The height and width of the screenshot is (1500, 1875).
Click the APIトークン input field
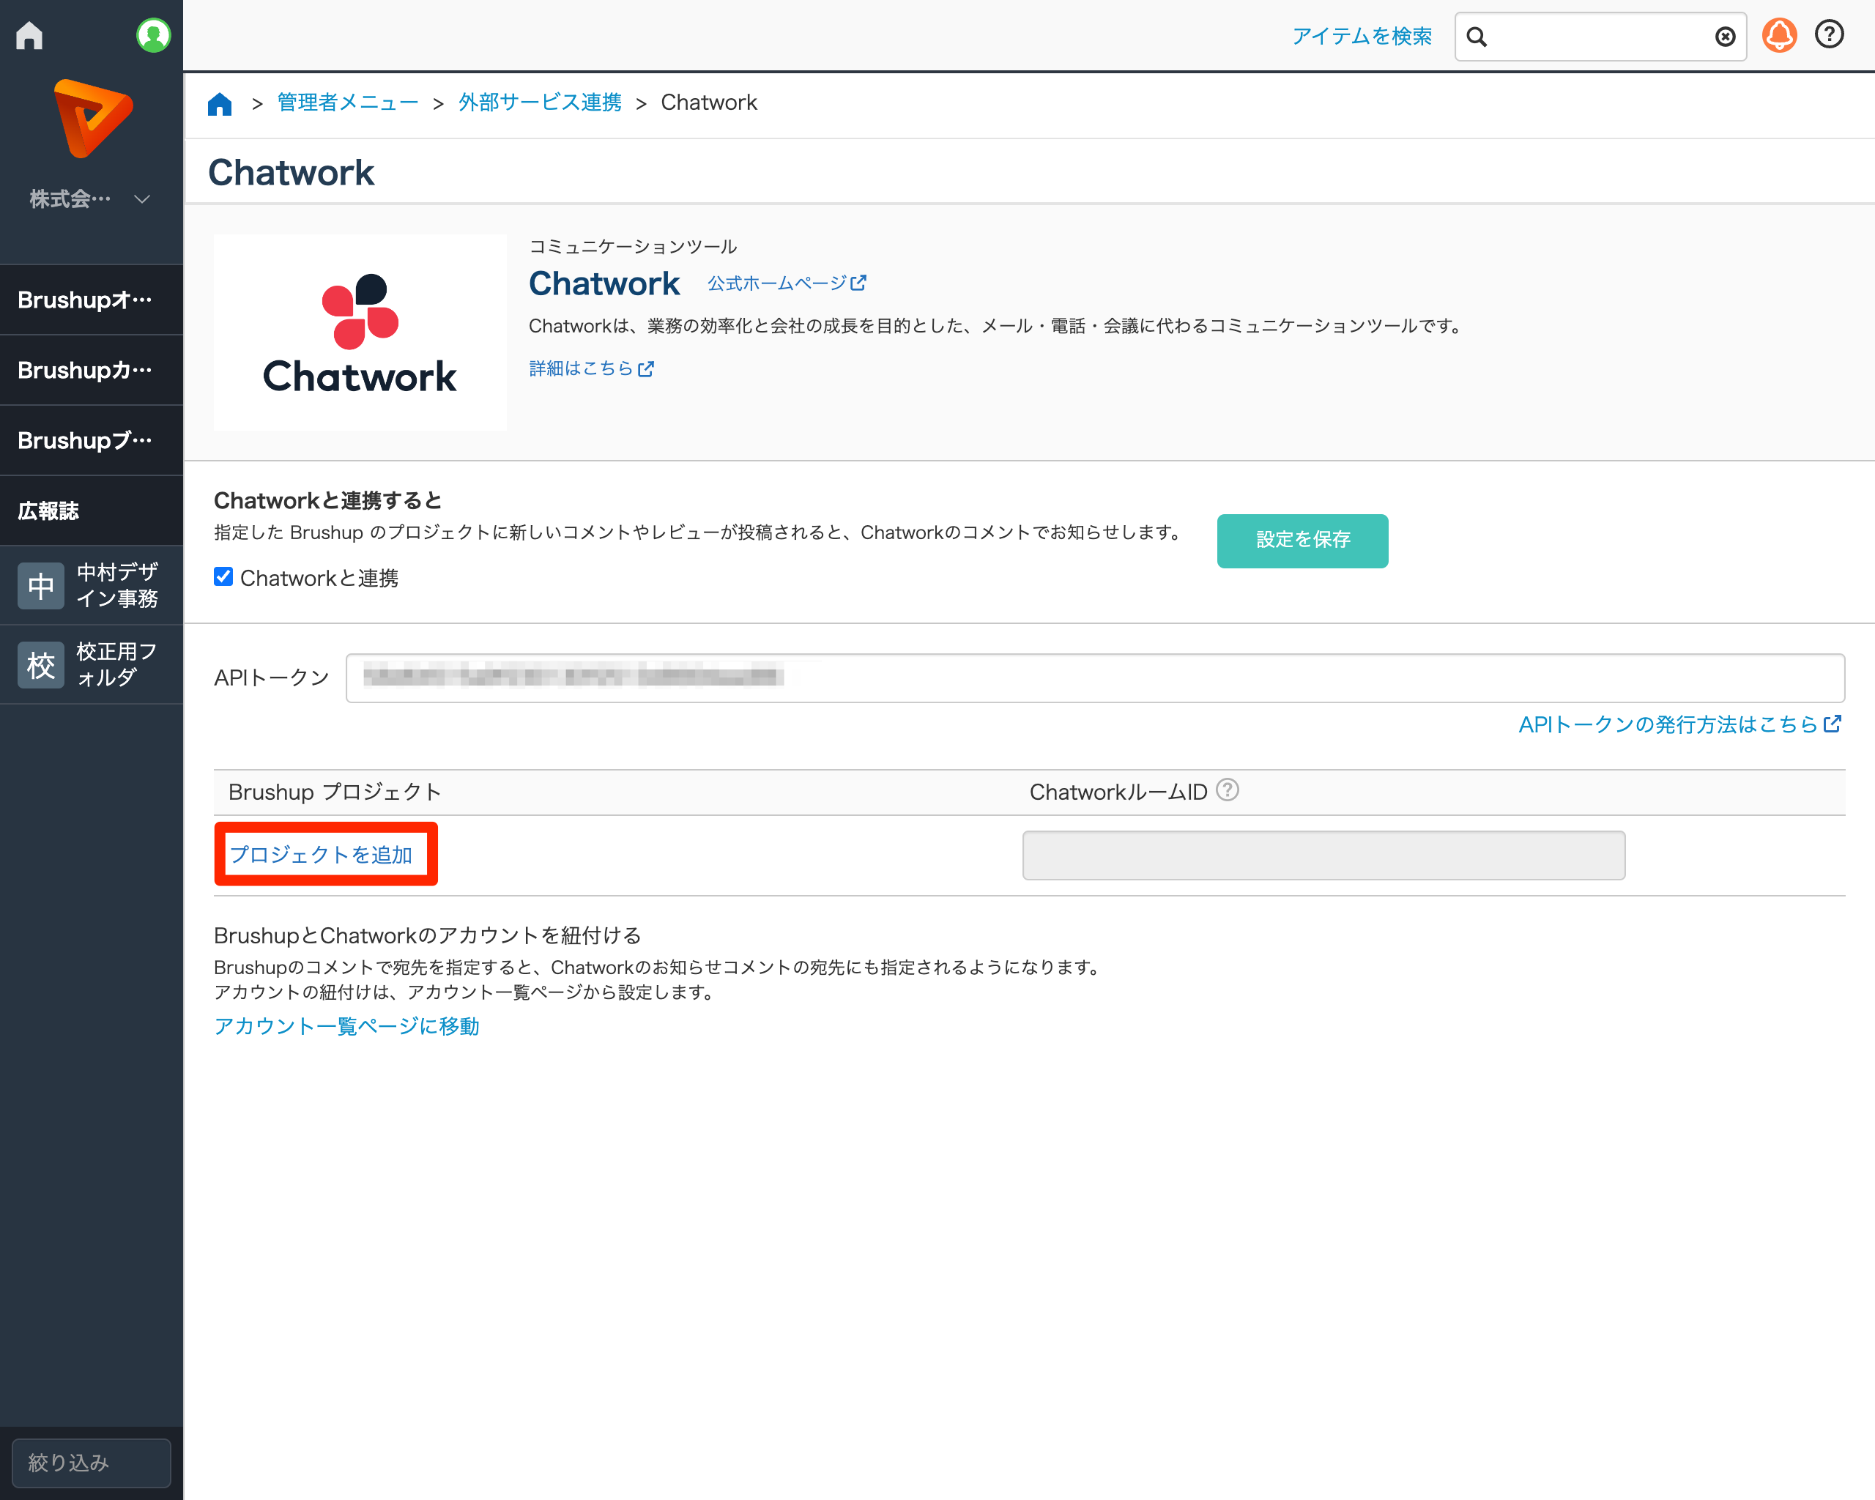pos(1095,678)
